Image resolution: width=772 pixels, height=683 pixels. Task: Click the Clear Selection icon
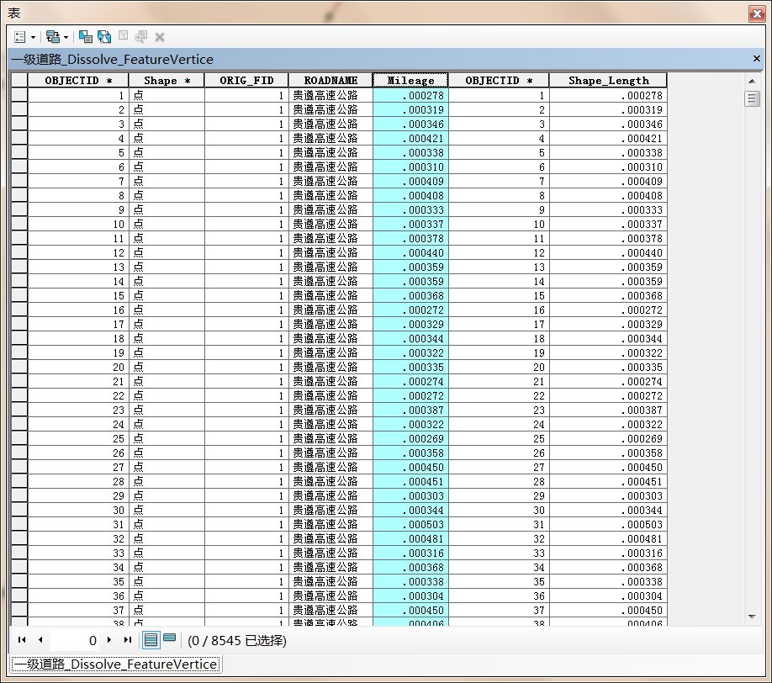pos(123,36)
